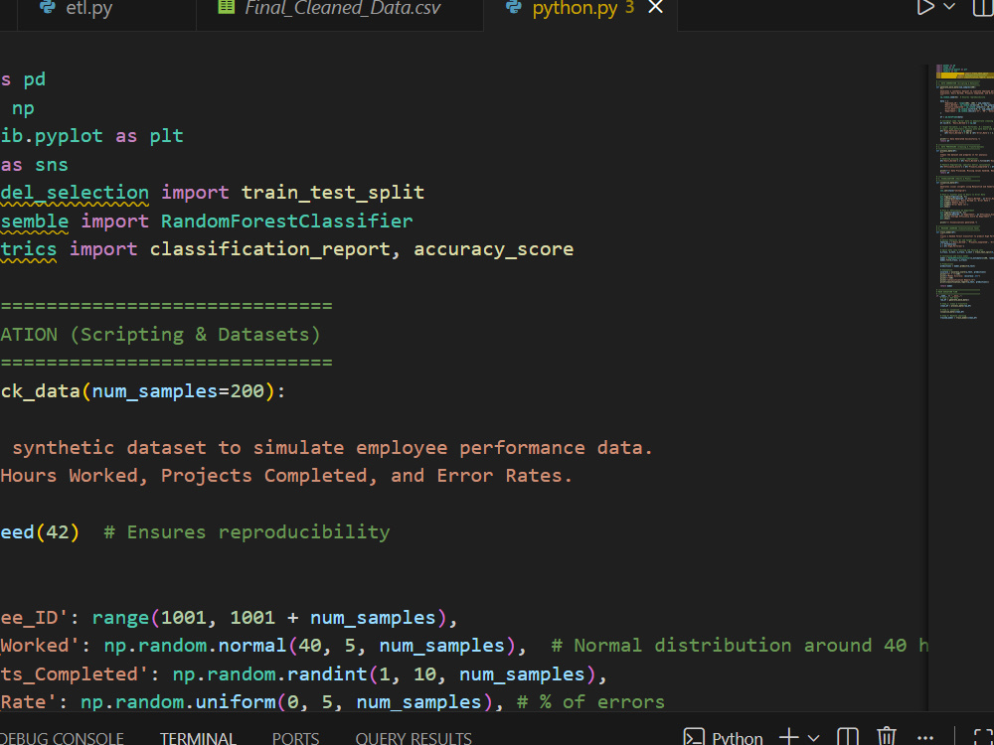The height and width of the screenshot is (745, 994).
Task: Switch to the PORTS panel tab
Action: [x=295, y=738]
